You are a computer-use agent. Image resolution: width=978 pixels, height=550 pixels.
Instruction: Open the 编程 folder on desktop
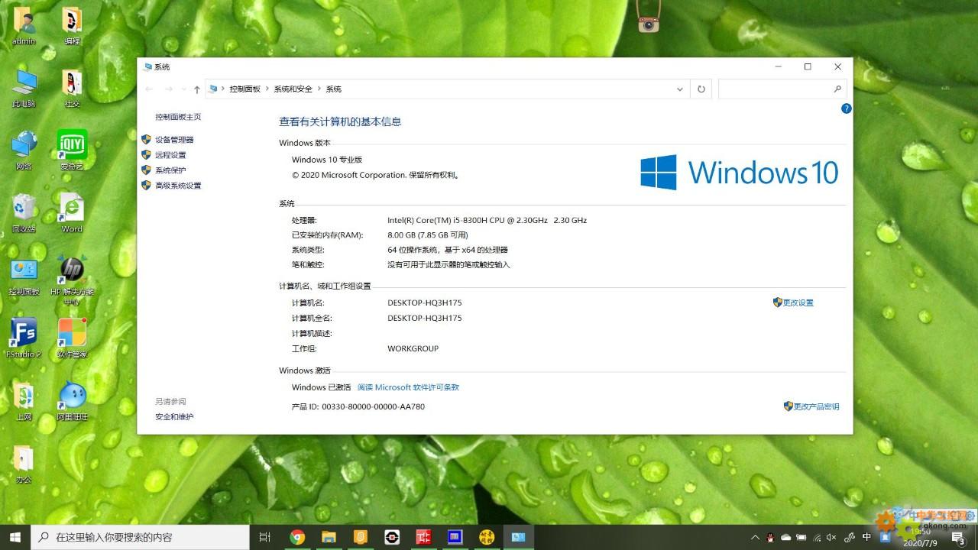coord(72,26)
